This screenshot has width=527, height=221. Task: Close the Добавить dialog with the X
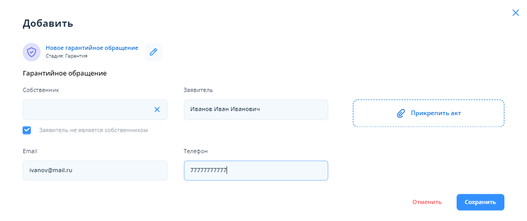(x=516, y=13)
